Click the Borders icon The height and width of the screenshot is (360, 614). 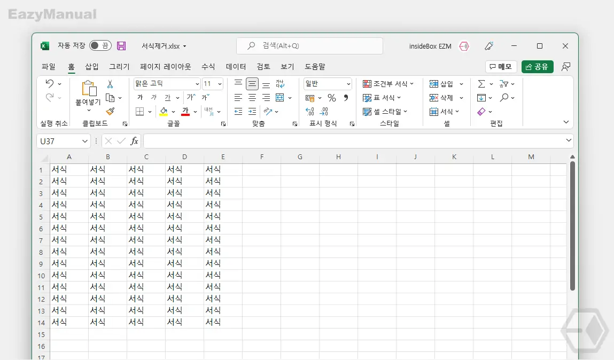pyautogui.click(x=140, y=112)
